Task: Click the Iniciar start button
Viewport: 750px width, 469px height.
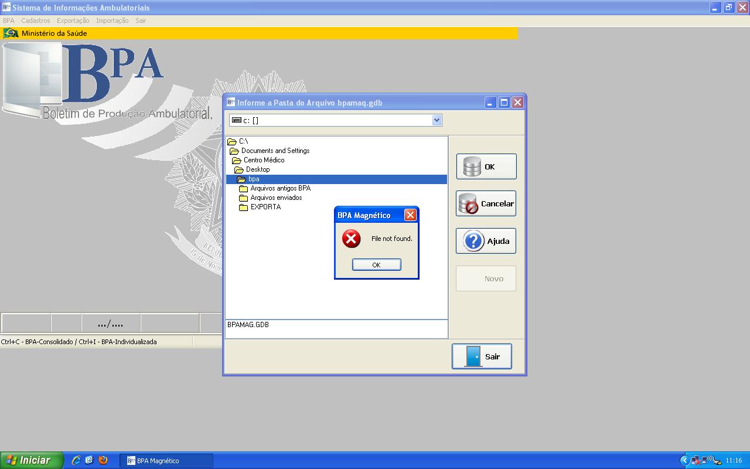Action: [x=31, y=460]
